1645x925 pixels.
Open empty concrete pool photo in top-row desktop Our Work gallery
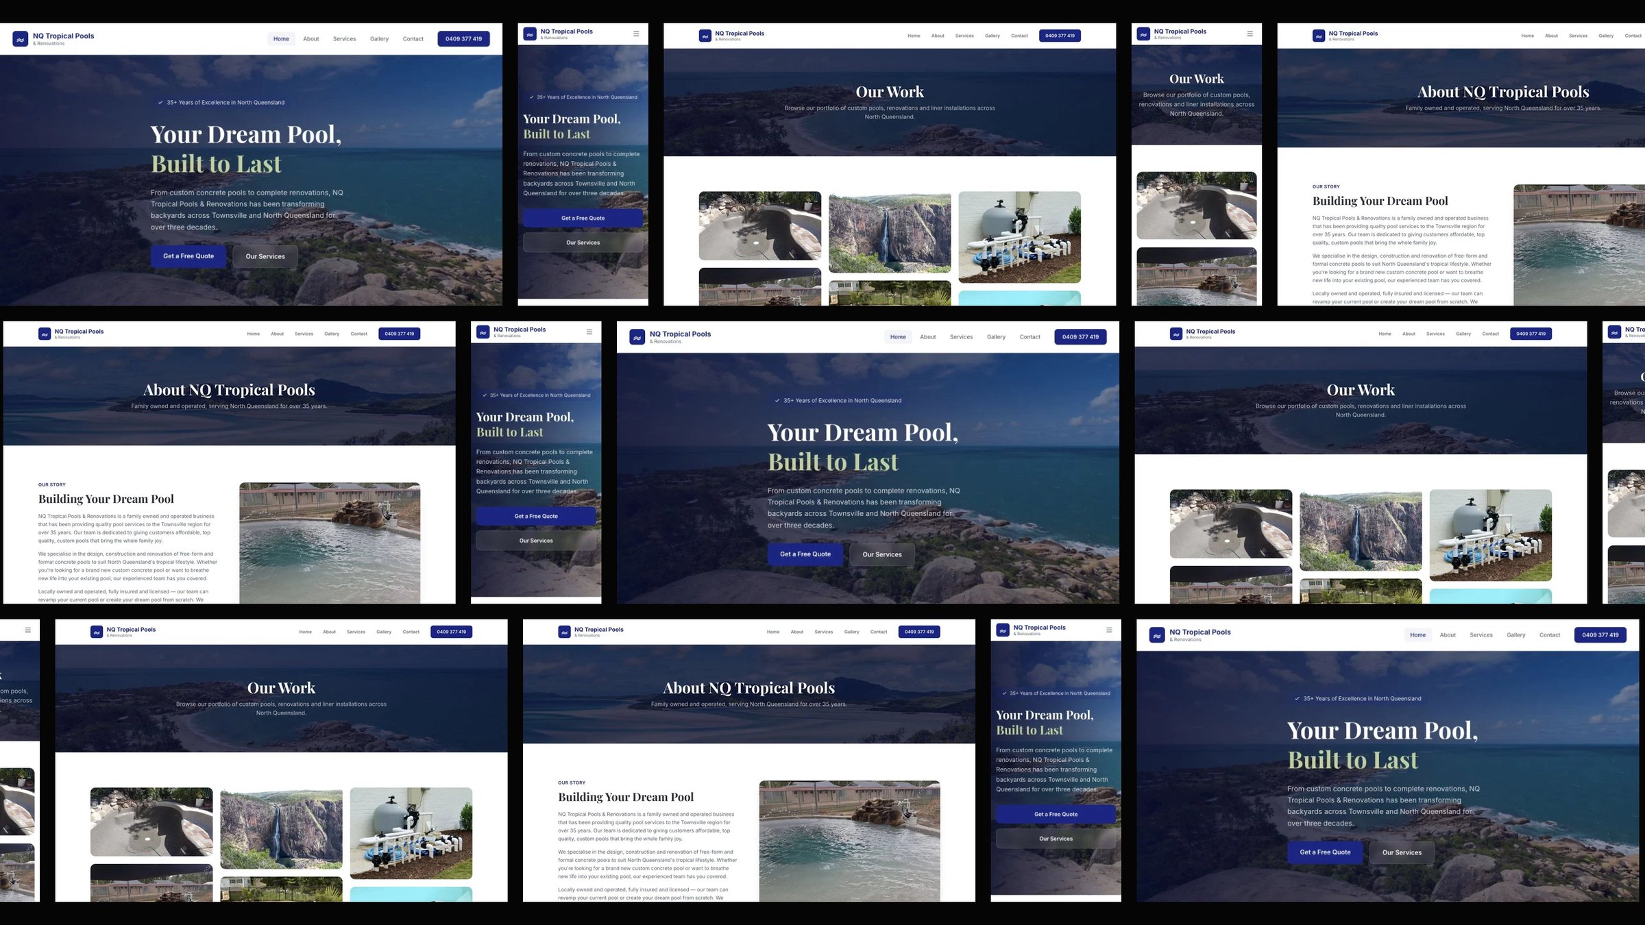[759, 225]
